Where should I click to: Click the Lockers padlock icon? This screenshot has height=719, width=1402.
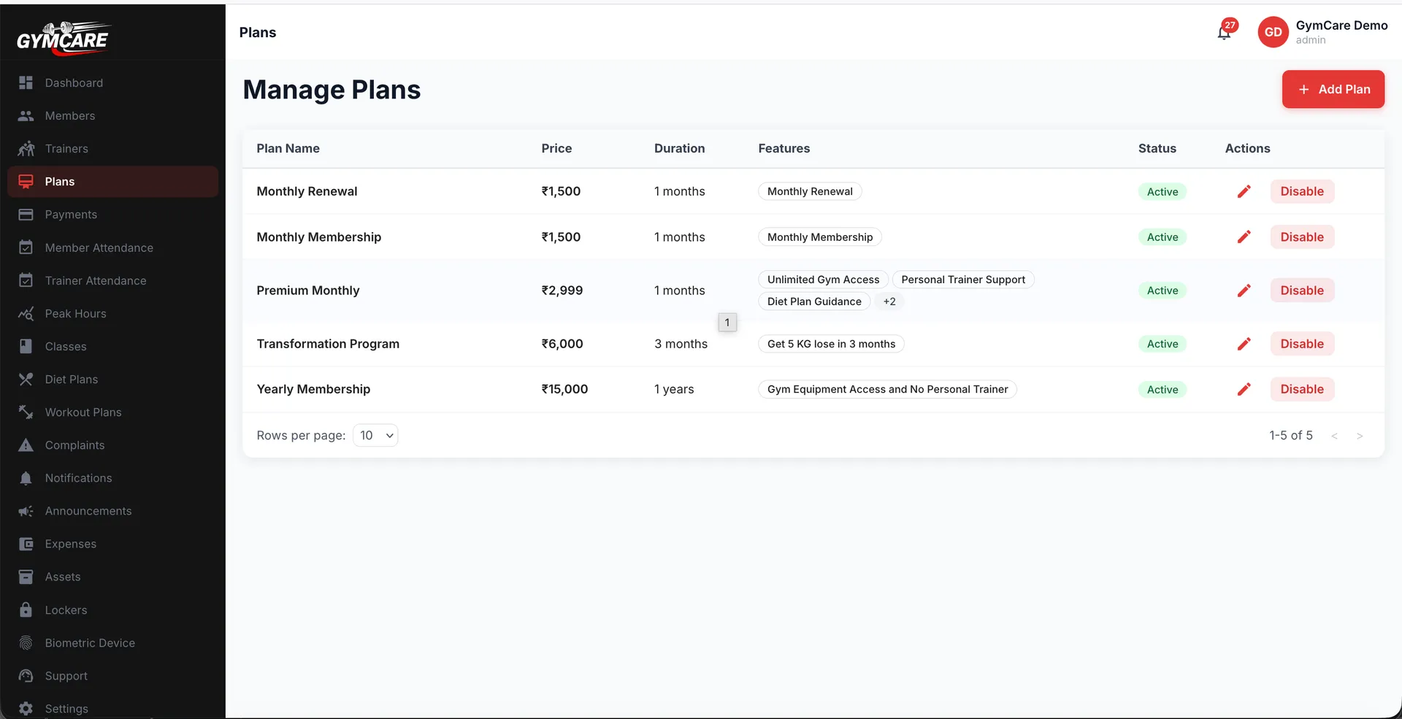(x=26, y=610)
